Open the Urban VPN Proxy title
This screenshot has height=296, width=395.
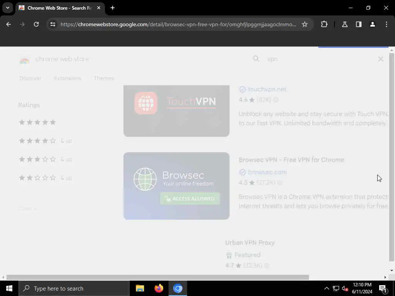click(250, 243)
